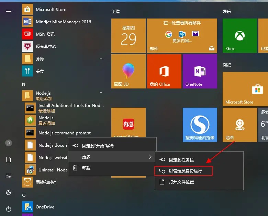Open the 我的 Office tile

click(x=164, y=71)
